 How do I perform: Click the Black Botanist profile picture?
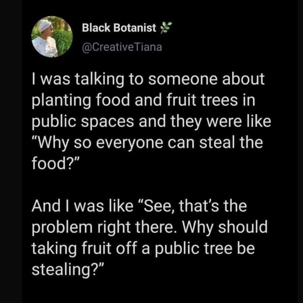tap(52, 37)
